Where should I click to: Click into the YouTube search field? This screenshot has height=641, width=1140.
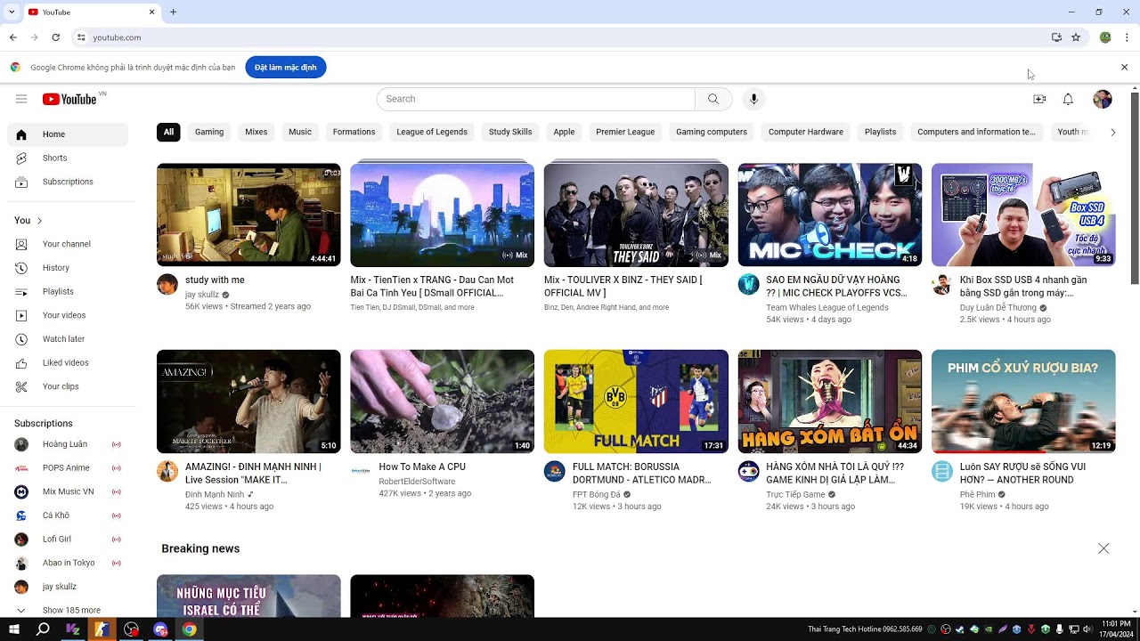pyautogui.click(x=535, y=99)
